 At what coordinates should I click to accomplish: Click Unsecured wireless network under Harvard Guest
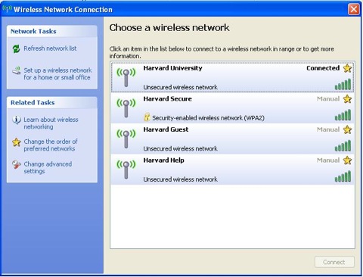click(x=180, y=149)
